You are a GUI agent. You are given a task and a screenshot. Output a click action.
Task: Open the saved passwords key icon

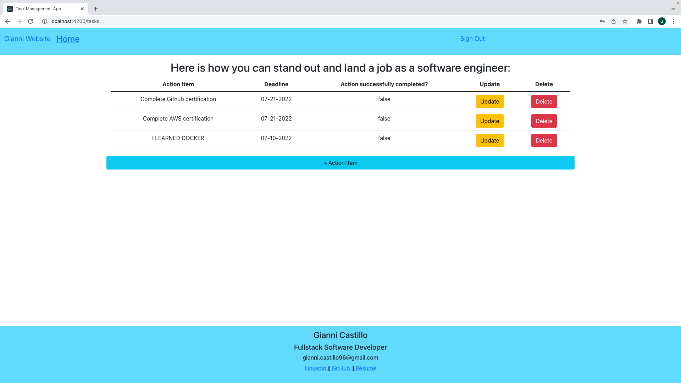(x=602, y=21)
